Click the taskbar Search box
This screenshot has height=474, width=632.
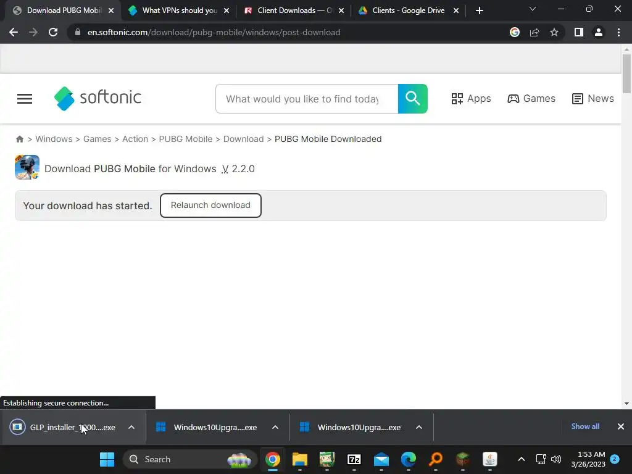point(189,459)
